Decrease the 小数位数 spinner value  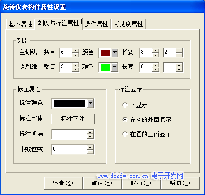(90, 152)
